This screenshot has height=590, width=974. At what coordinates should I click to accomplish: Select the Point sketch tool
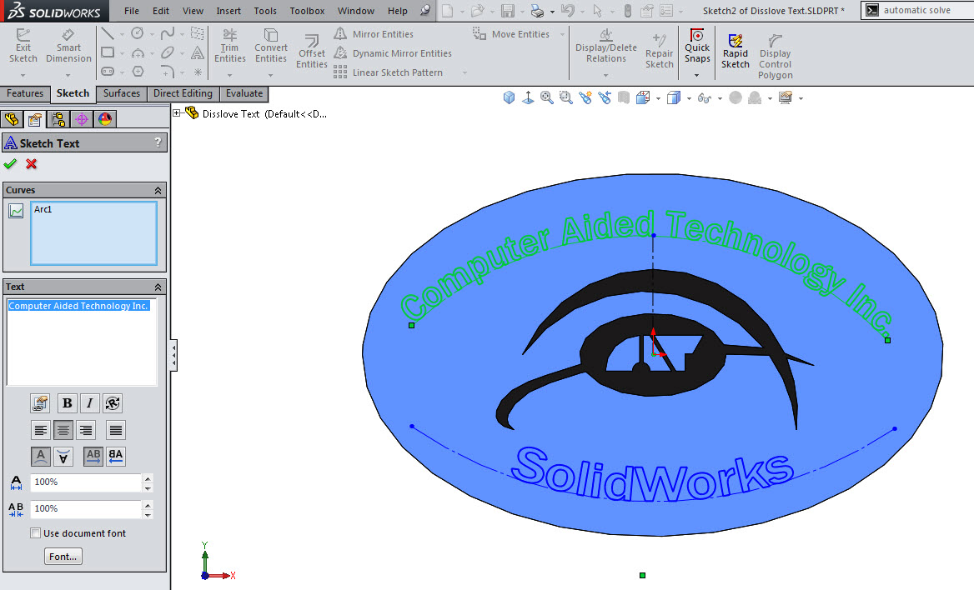click(x=198, y=72)
